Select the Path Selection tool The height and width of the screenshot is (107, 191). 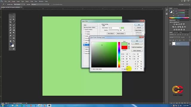point(10,38)
